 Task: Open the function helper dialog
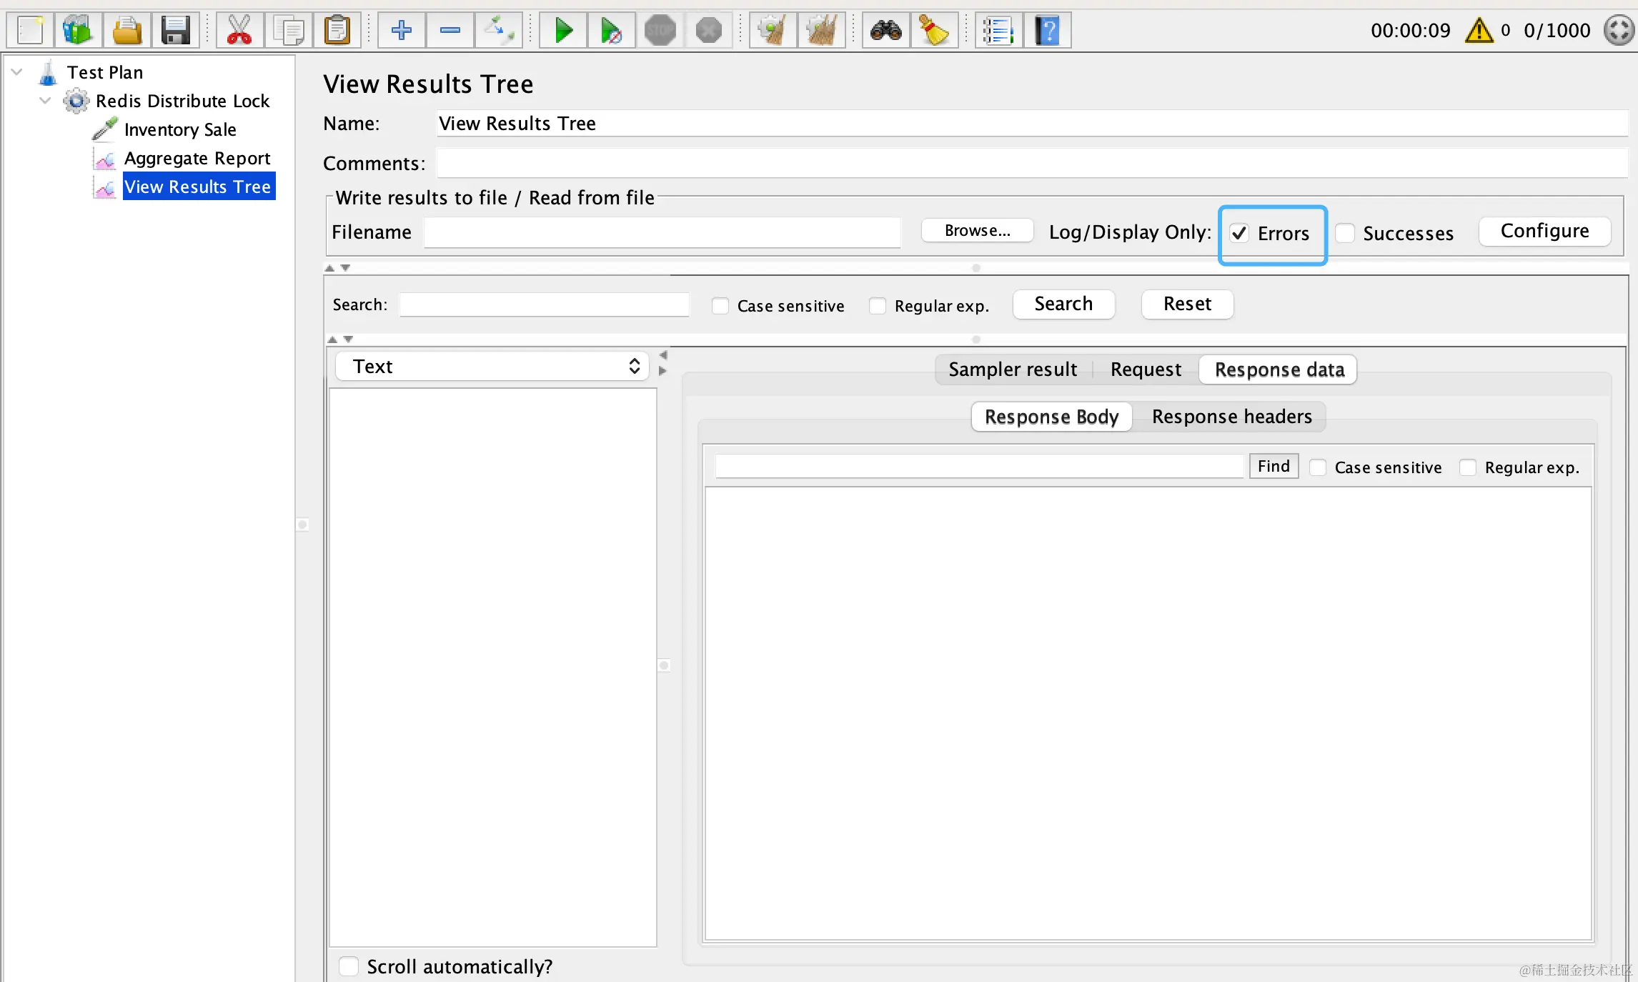(999, 31)
